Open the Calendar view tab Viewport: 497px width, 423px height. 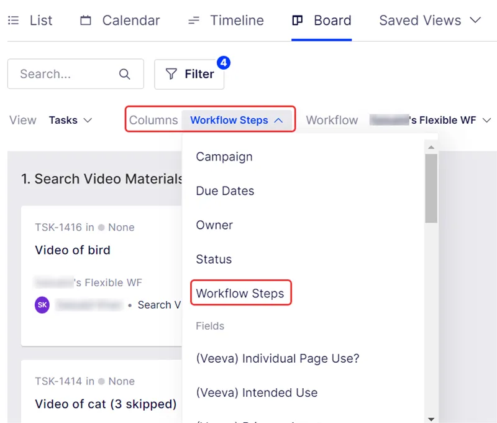click(120, 21)
